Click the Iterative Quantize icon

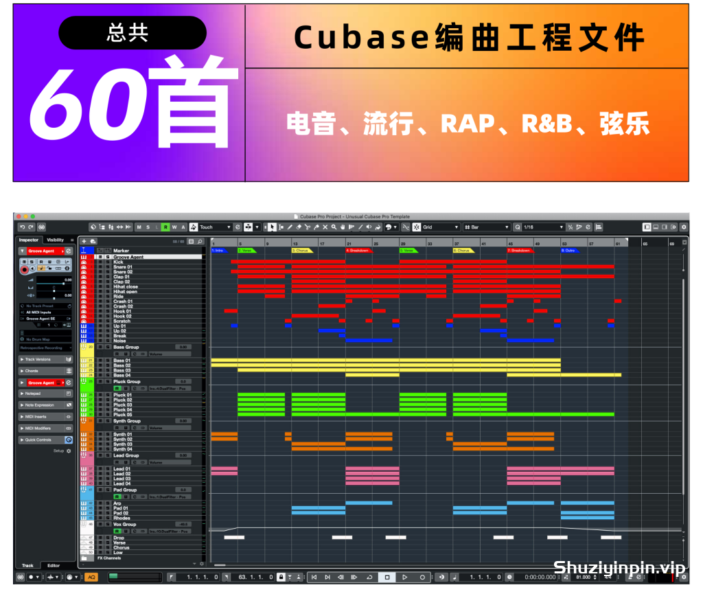[571, 227]
